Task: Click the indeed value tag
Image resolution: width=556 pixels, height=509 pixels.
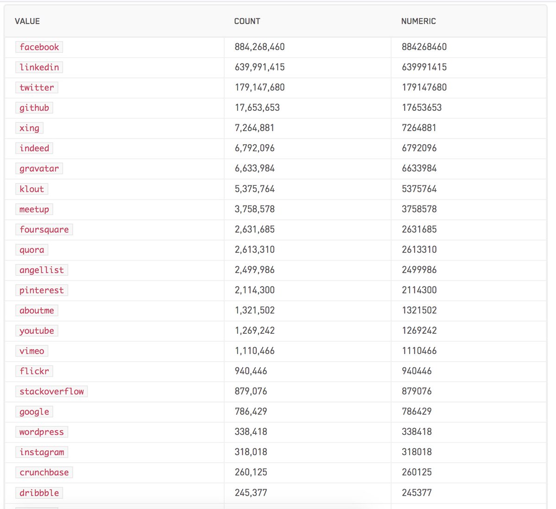Action: [34, 148]
